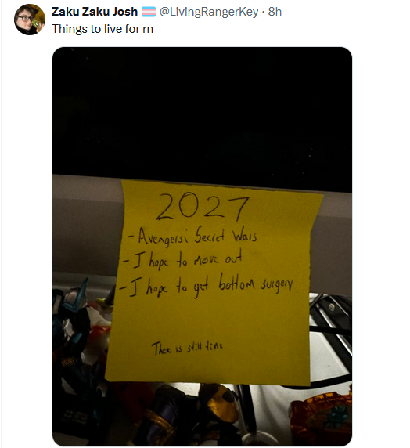Open the tweet via 8h timestamp
Screen dimensions: 410x448
point(275,12)
